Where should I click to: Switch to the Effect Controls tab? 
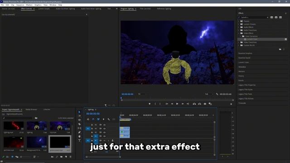26,9
